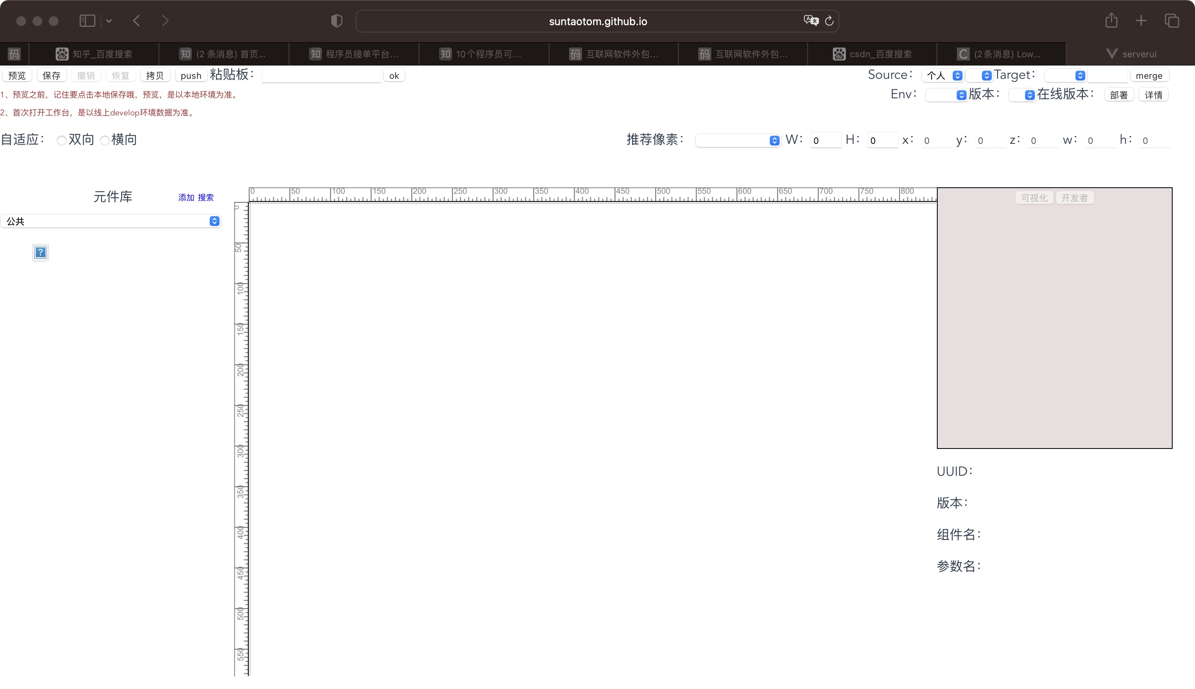
Task: Click the push button
Action: pyautogui.click(x=191, y=75)
